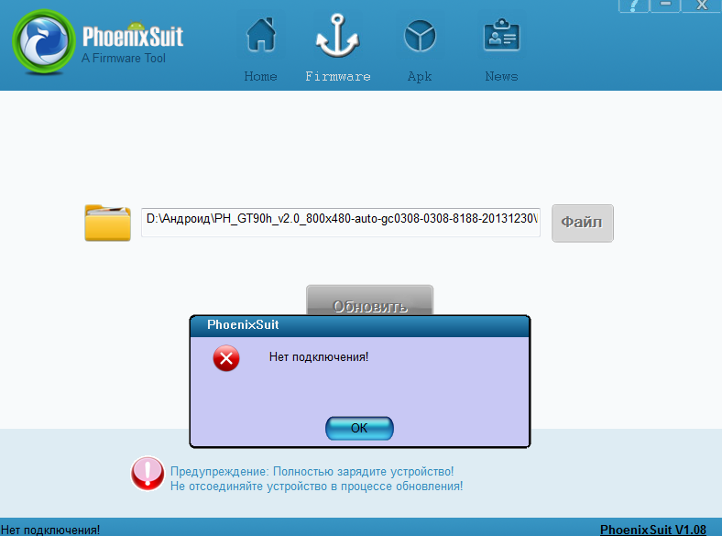The width and height of the screenshot is (722, 536).
Task: Click the firmware image path field
Action: point(341,223)
